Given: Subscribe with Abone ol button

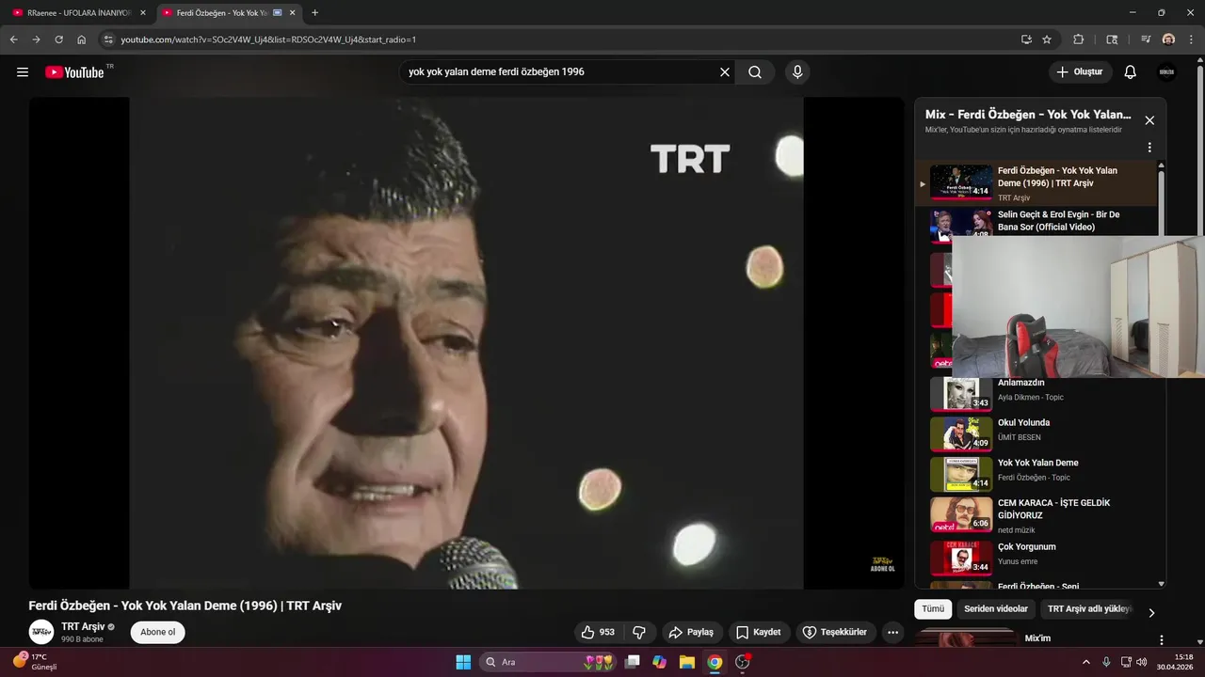Looking at the screenshot, I should point(158,632).
